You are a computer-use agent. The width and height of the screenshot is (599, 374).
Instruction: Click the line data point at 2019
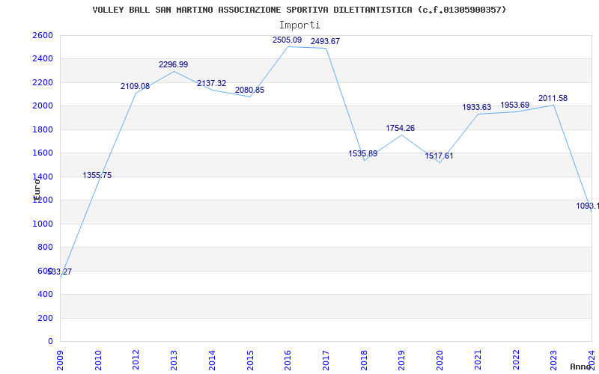click(402, 135)
